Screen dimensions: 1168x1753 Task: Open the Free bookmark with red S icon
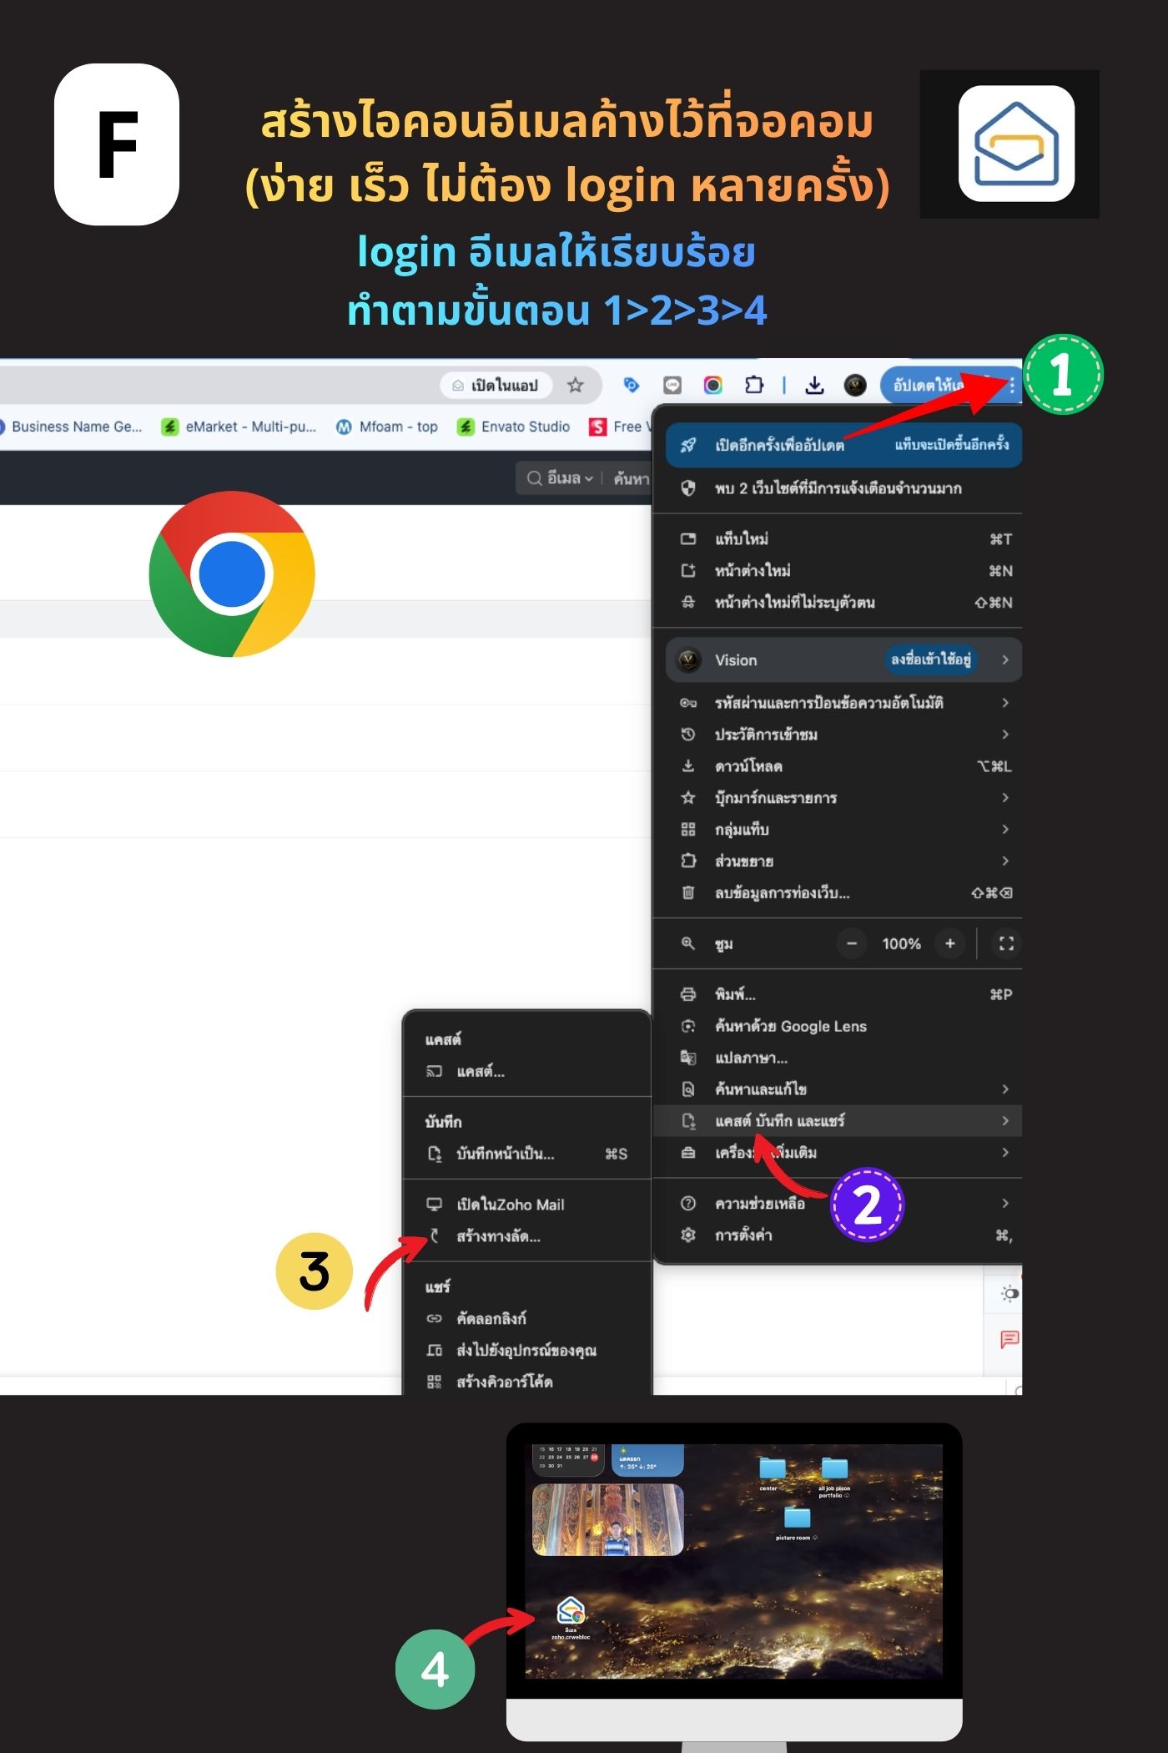[618, 427]
